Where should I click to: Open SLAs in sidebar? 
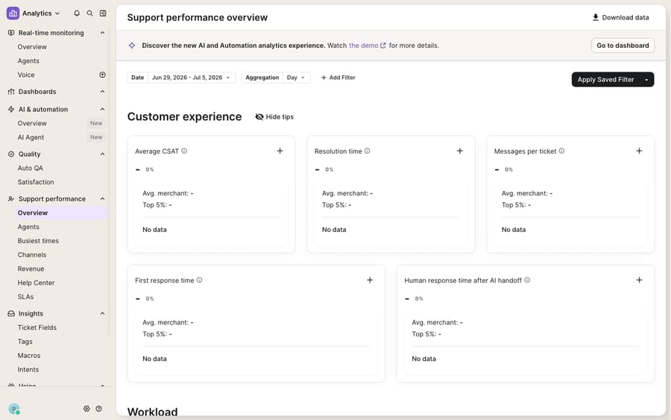point(25,297)
